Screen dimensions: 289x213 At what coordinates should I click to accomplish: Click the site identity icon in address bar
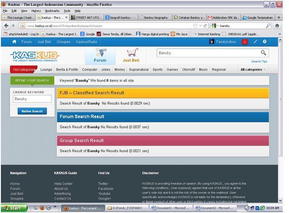coord(23,26)
